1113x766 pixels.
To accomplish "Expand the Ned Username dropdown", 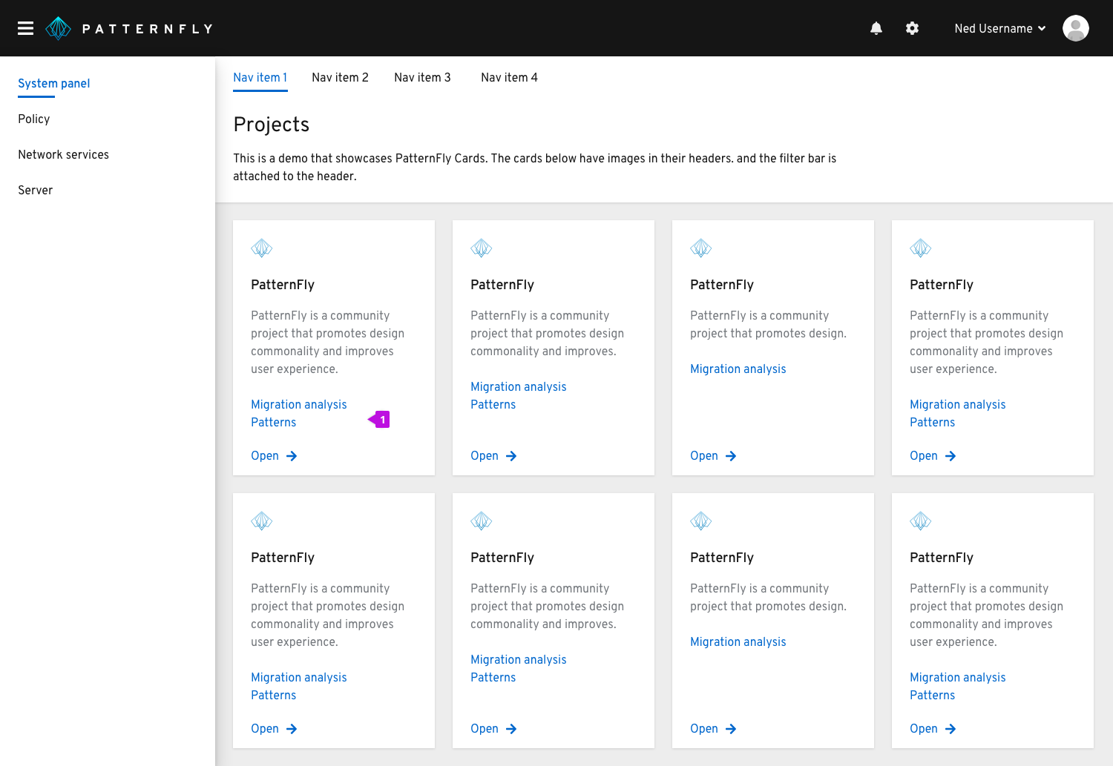I will pos(1000,28).
